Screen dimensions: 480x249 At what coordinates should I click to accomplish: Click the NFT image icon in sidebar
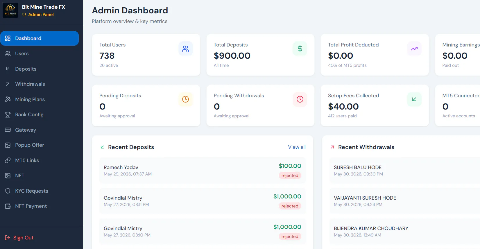pos(8,175)
